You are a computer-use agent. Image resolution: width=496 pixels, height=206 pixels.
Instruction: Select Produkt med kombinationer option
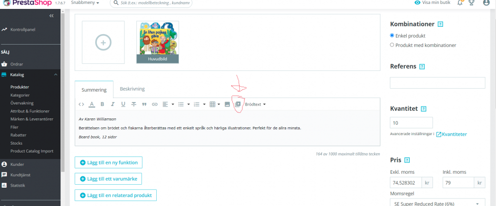392,45
